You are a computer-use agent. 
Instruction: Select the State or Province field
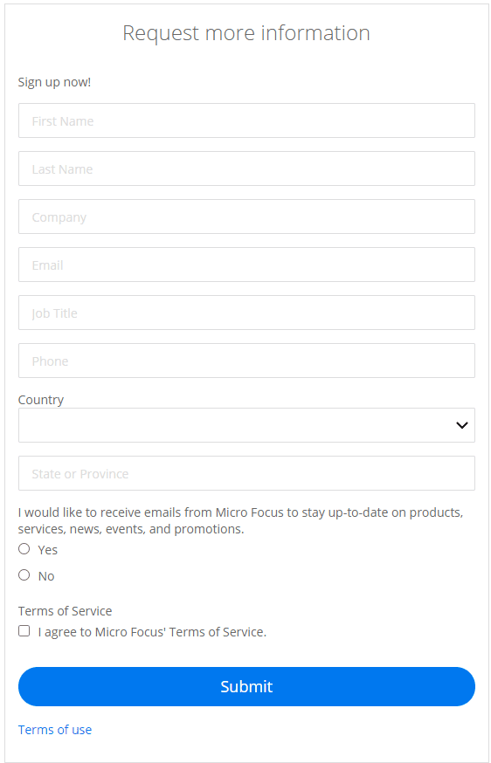(246, 473)
